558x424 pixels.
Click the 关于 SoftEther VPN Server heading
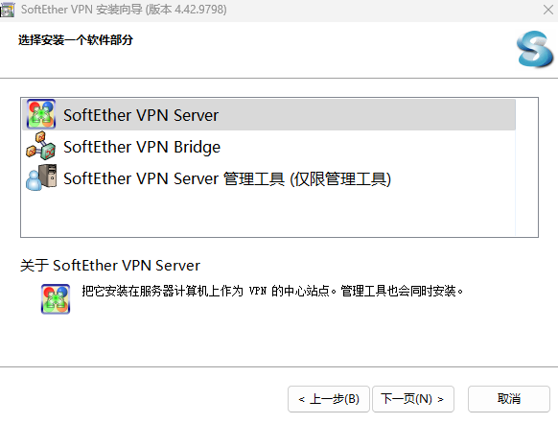pos(110,266)
